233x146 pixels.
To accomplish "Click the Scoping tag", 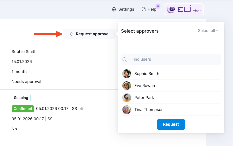I will (21, 98).
